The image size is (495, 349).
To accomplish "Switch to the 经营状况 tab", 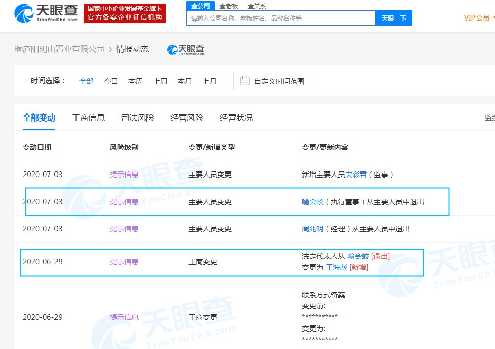I will coord(236,118).
